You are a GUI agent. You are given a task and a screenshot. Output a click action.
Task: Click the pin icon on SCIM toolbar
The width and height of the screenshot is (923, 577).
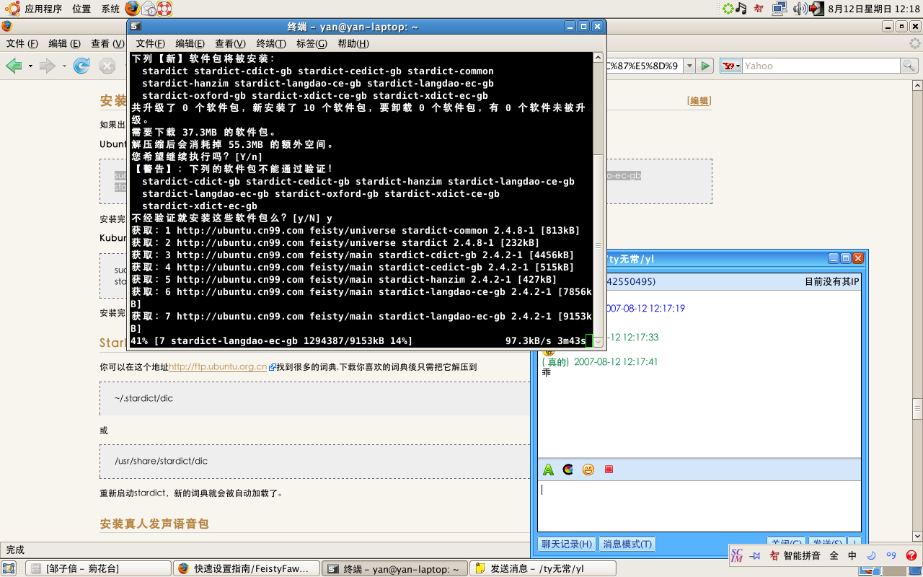click(756, 555)
